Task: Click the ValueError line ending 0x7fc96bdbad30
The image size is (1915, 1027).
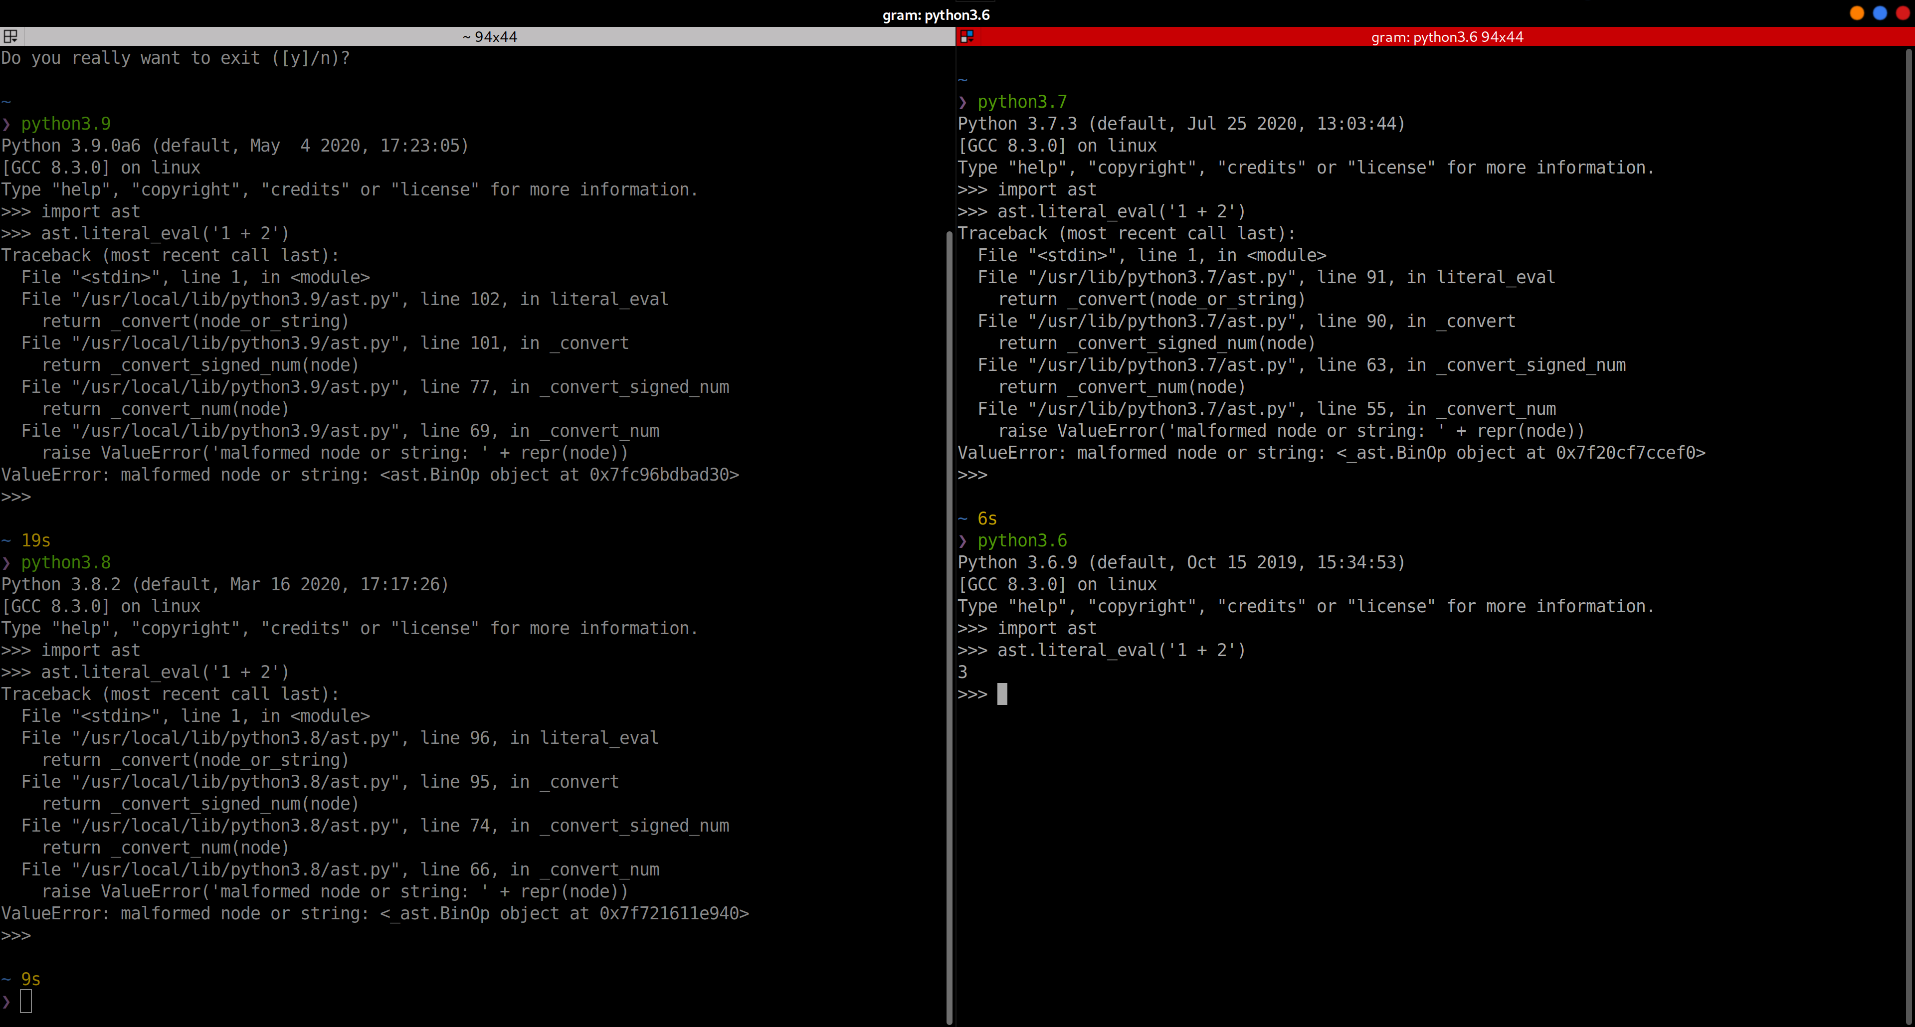Action: pyautogui.click(x=370, y=475)
